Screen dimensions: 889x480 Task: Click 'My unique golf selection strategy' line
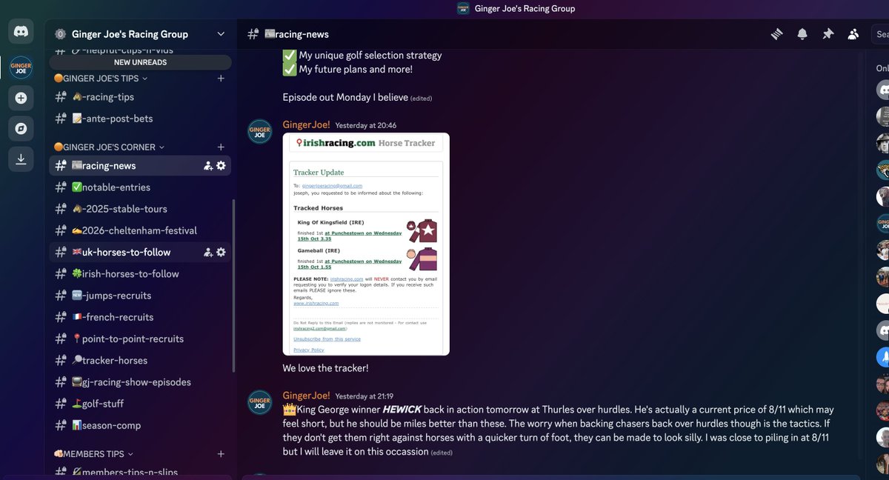point(362,55)
